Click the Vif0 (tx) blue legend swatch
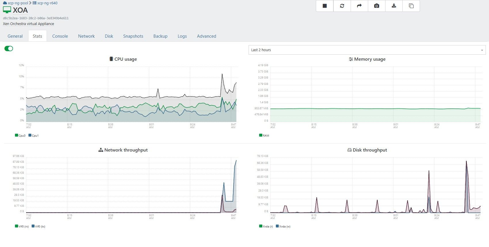Image resolution: width=489 pixels, height=247 pixels. [33, 226]
